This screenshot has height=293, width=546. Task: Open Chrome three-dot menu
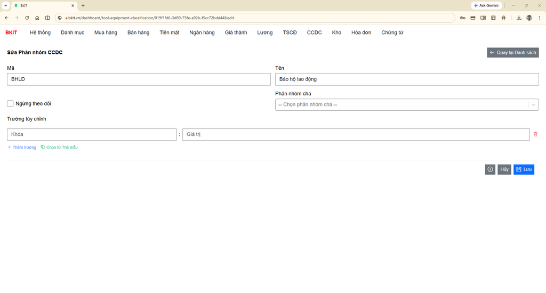tap(540, 18)
